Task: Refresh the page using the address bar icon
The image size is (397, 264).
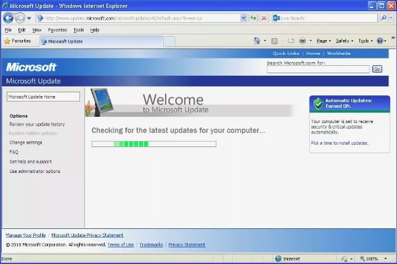Action: click(x=253, y=18)
